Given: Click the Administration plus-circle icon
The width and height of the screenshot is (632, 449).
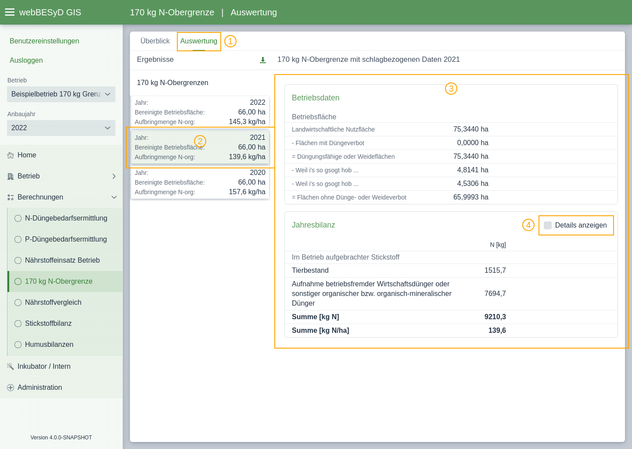Looking at the screenshot, I should tap(11, 388).
